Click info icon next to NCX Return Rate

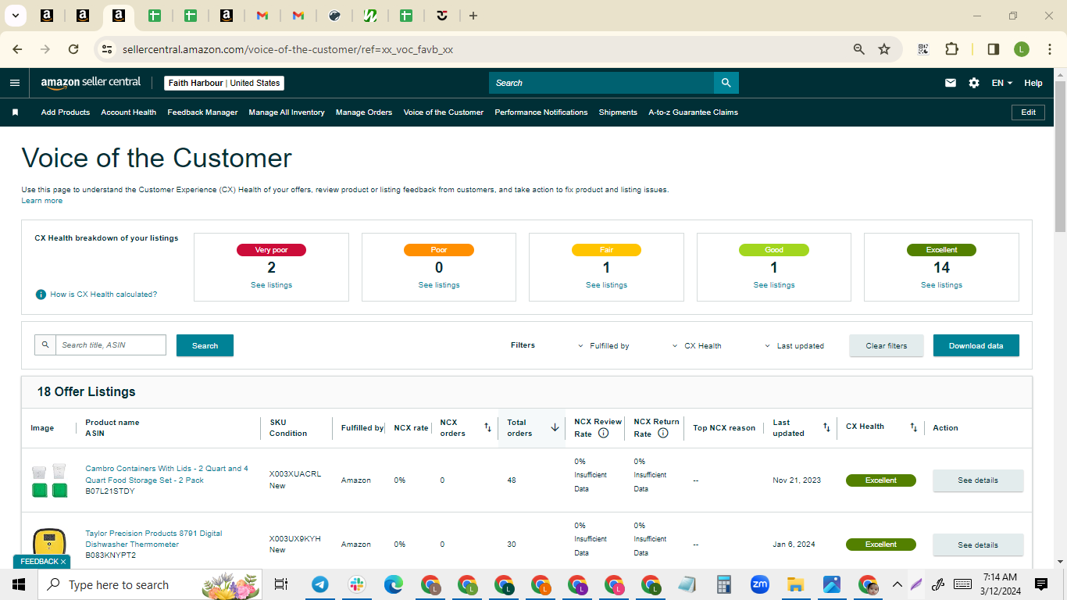click(x=662, y=433)
